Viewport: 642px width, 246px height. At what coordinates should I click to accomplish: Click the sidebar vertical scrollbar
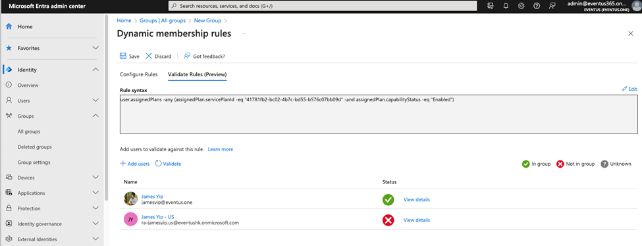[x=106, y=109]
